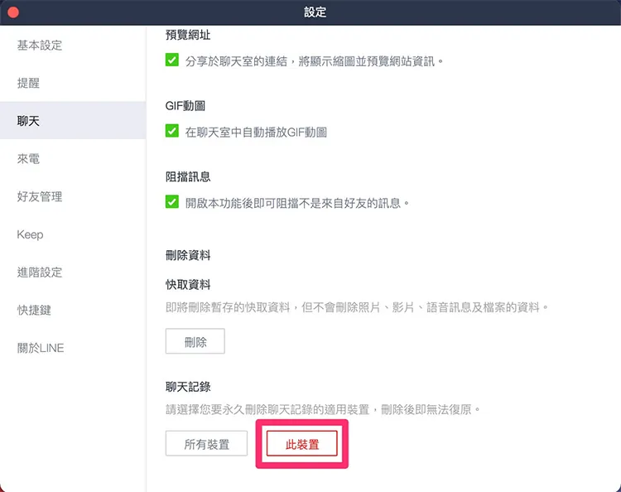Viewport: 621px width, 492px height.
Task: Disable the 阻擋訊息 block messages checkbox
Action: click(x=172, y=202)
